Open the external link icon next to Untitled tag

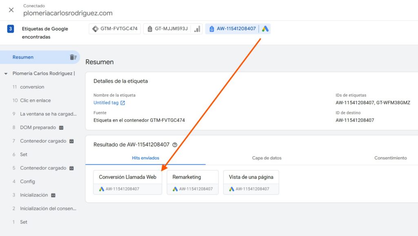(123, 103)
